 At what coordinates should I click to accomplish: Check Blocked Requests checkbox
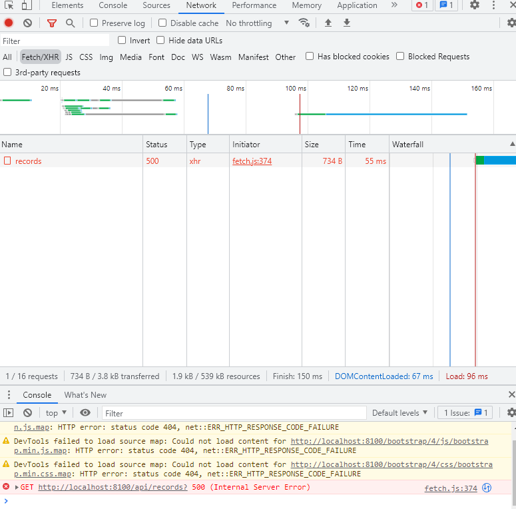point(400,56)
